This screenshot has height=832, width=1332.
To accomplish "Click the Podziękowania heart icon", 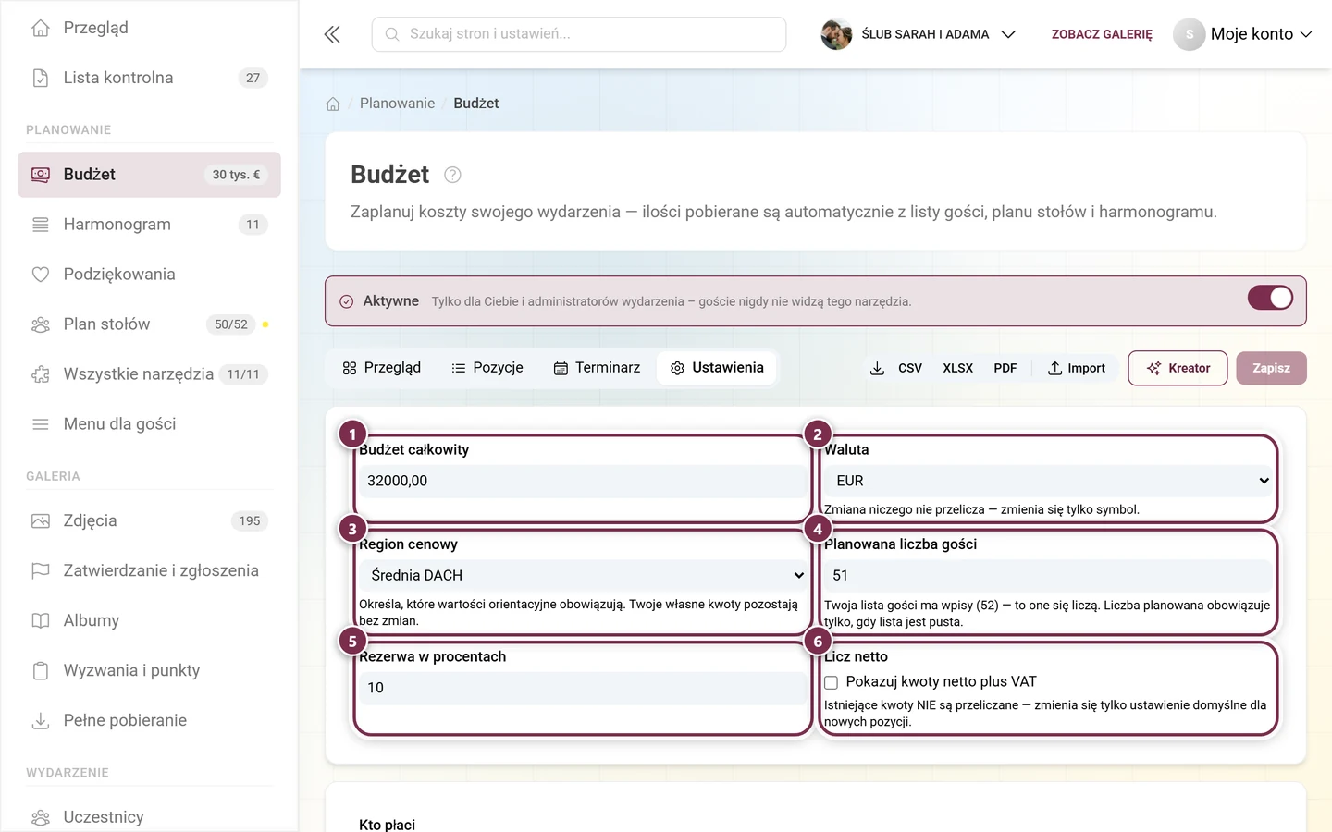I will pos(41,275).
